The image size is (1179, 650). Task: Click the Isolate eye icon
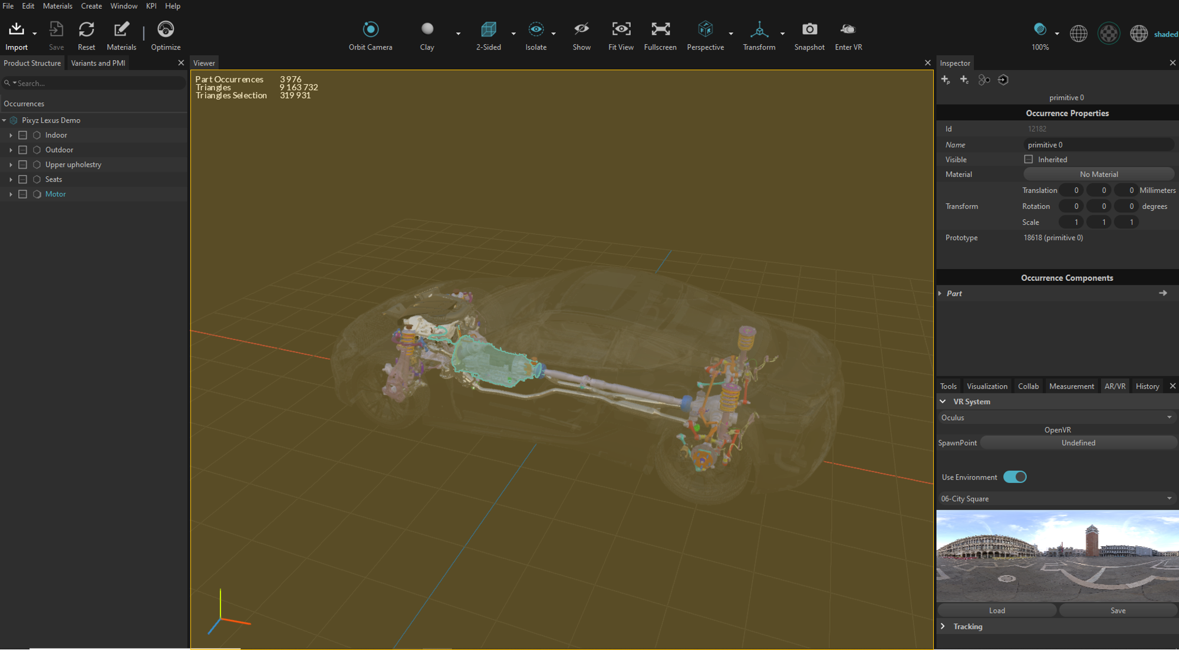coord(535,29)
